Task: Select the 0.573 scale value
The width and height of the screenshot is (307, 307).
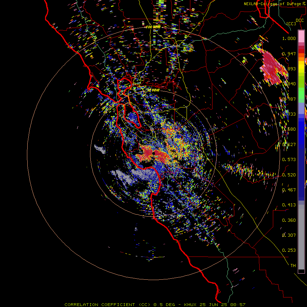Action: pos(289,160)
